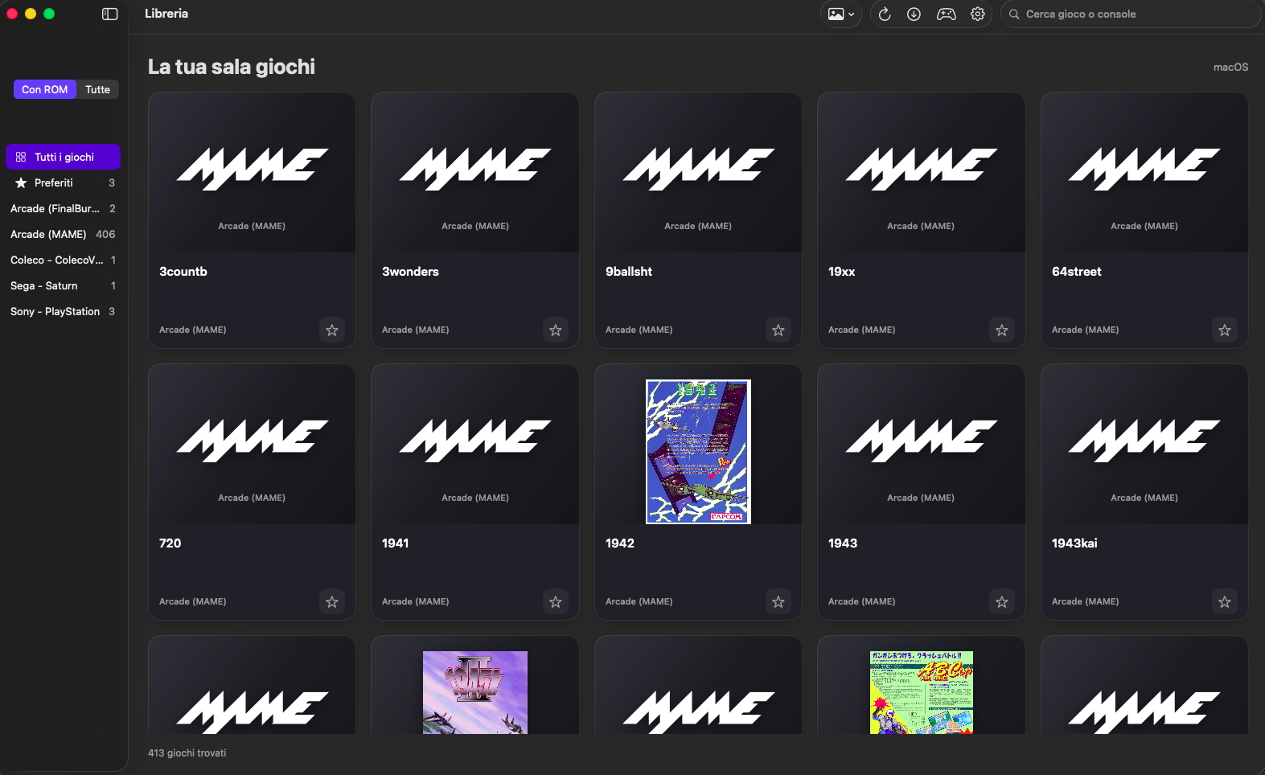Star the 19xx game card
This screenshot has width=1265, height=775.
(1002, 330)
